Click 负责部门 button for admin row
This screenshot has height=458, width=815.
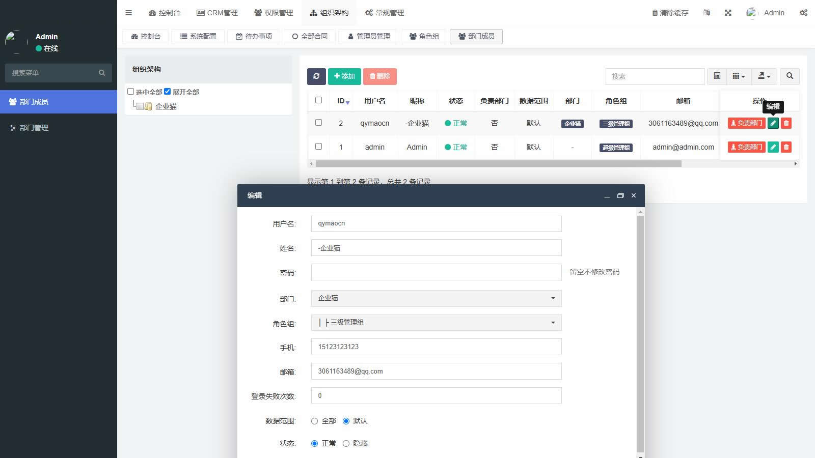746,147
